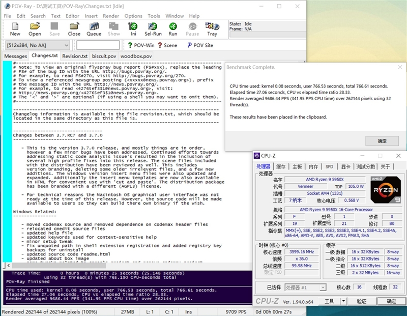Click the Vermeer code name value

click(305, 186)
